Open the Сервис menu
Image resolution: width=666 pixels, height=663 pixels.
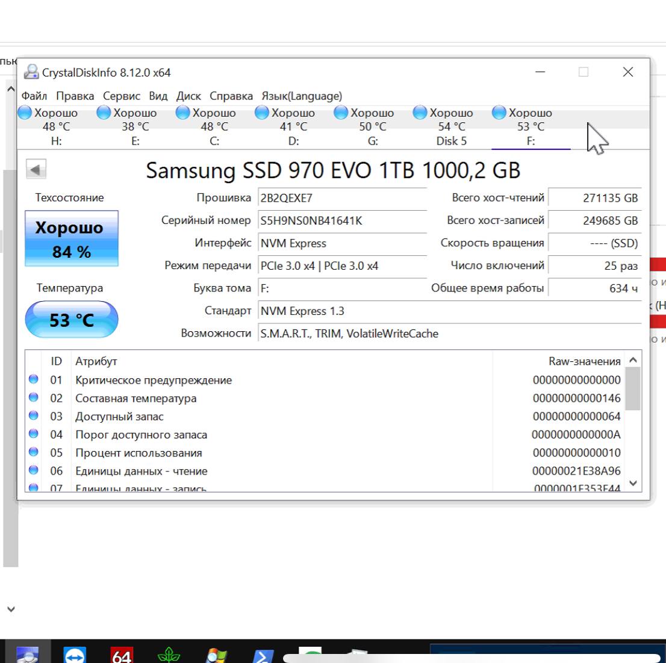tap(122, 96)
